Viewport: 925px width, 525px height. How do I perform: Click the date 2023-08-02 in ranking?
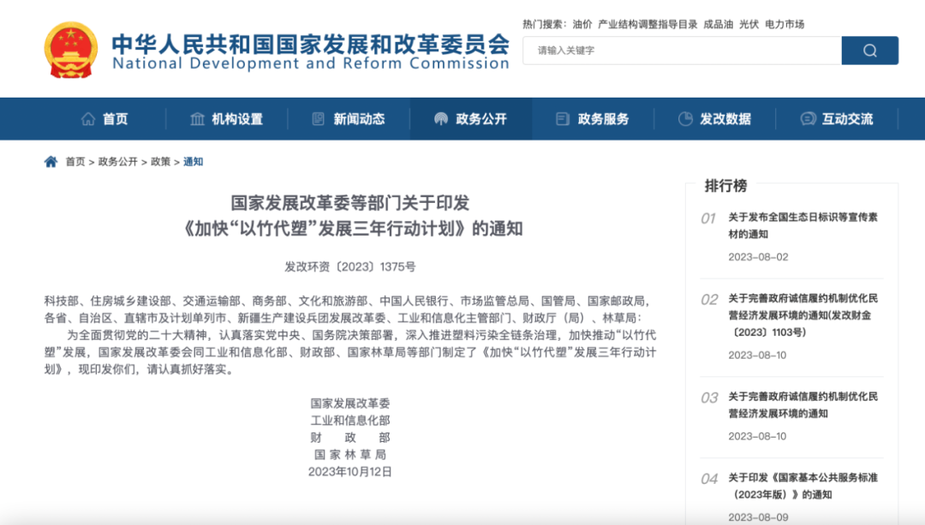[758, 257]
